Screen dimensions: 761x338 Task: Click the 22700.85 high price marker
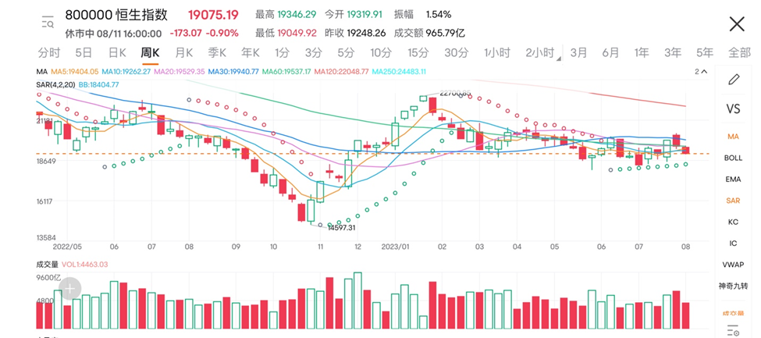(453, 92)
